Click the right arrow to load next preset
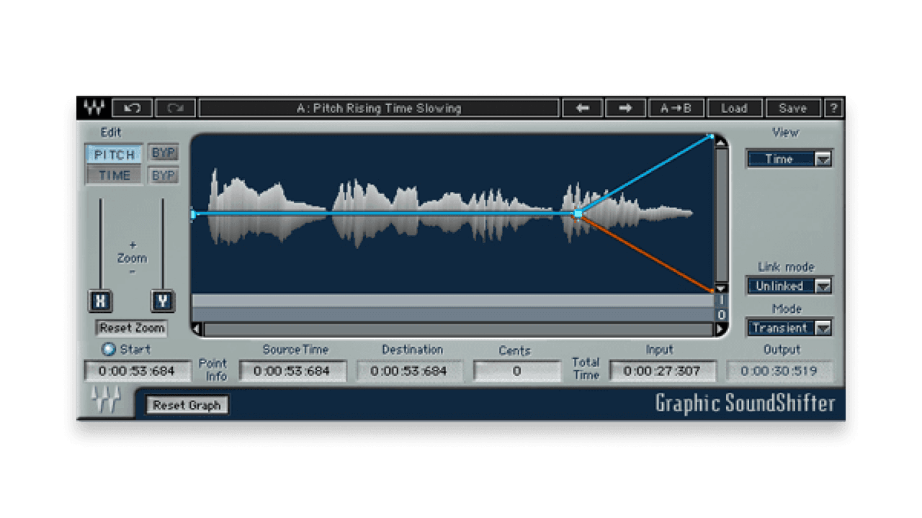Screen dimensions: 922x518 point(626,108)
